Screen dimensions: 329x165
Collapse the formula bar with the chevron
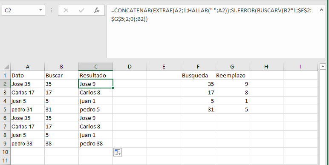321,10
